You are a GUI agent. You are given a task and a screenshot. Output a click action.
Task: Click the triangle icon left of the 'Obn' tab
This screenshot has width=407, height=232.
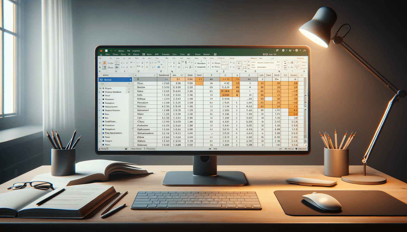point(101,54)
